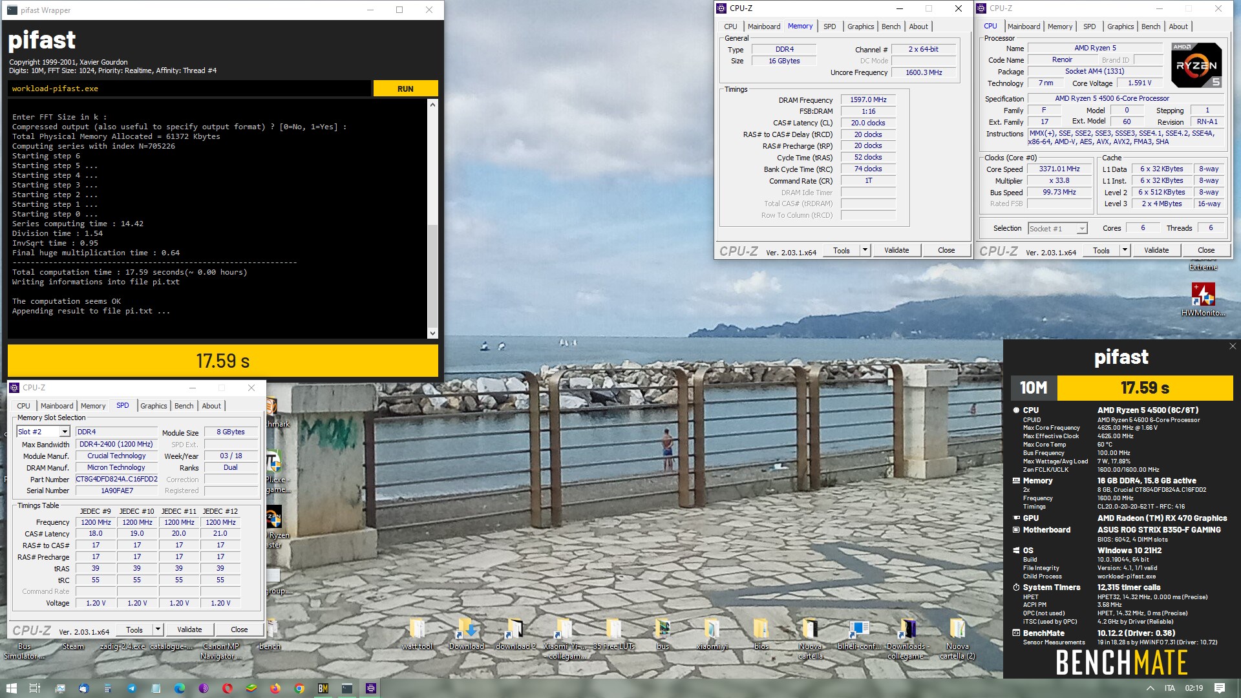Screen dimensions: 1241x698
Task: Close the pifast BenchMate result panel
Action: coord(1233,346)
